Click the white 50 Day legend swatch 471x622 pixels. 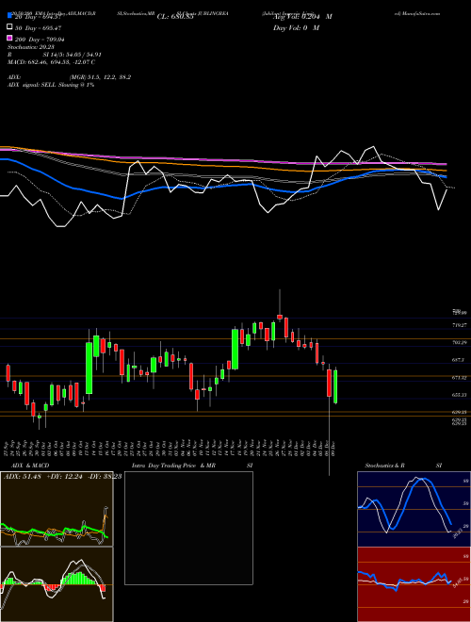(10, 27)
